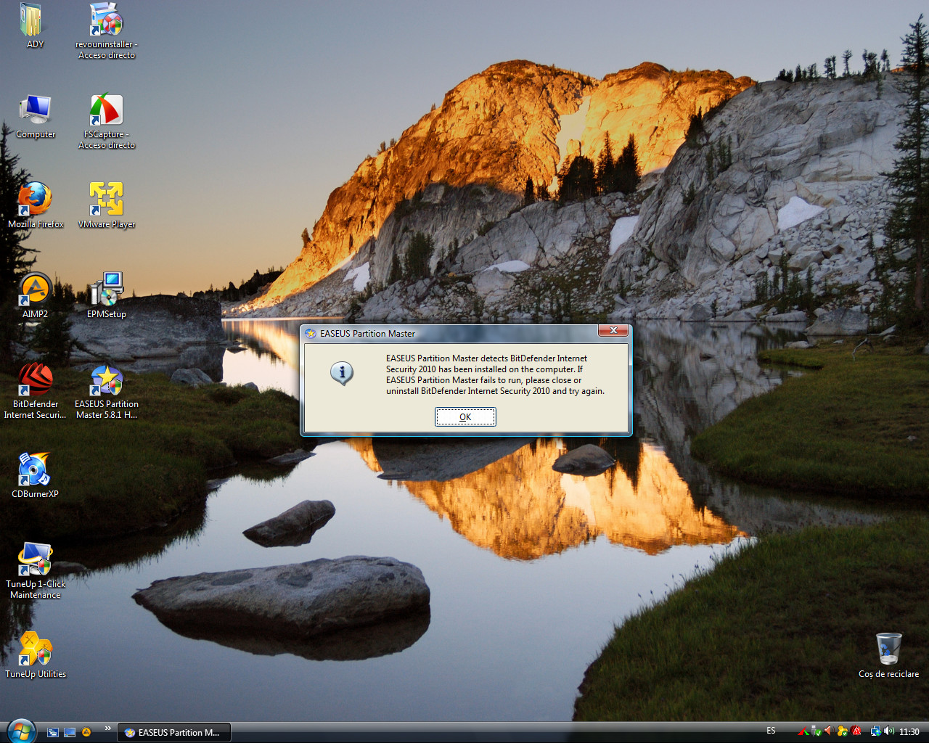Launch AIMP from the quick launch bar
Screen dimensions: 929x743
pos(86,732)
